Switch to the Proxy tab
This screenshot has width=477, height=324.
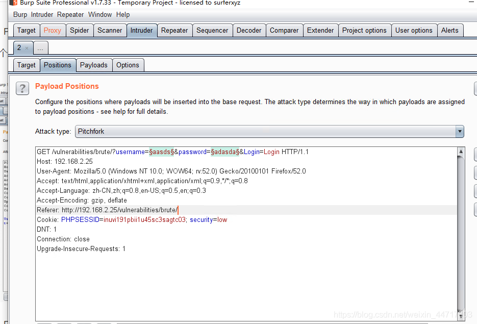pyautogui.click(x=53, y=31)
